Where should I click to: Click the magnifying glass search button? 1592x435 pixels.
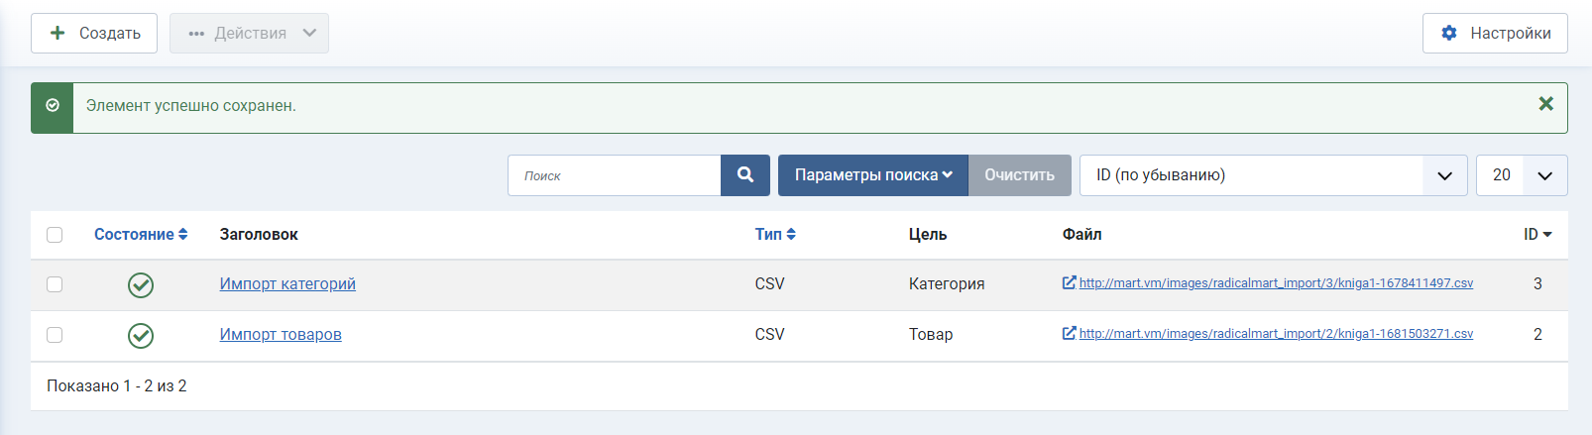click(x=745, y=175)
